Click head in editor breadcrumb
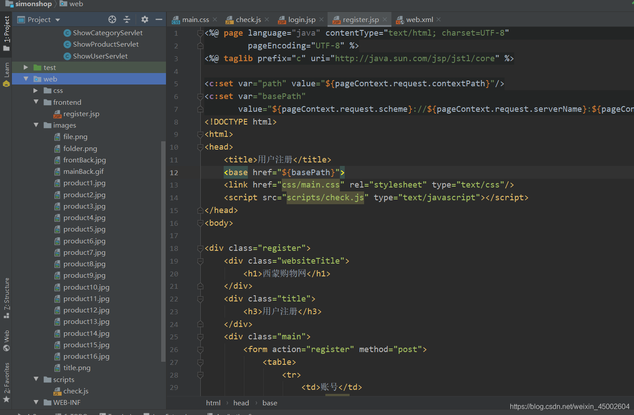 [x=241, y=403]
